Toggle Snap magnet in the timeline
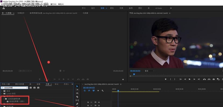The width and height of the screenshot is (223, 107). (x=89, y=91)
